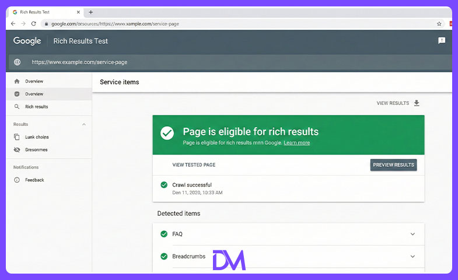Screen dimensions: 458x280
Task: Click View Tested Page
Action: pos(194,165)
